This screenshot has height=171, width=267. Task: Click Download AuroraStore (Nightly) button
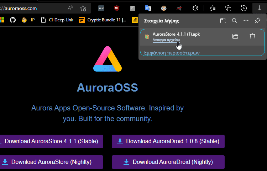coord(51,162)
